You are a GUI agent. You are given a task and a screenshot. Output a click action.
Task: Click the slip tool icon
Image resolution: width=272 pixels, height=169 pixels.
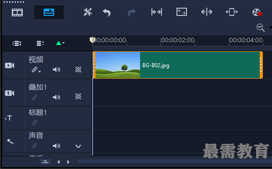156,12
